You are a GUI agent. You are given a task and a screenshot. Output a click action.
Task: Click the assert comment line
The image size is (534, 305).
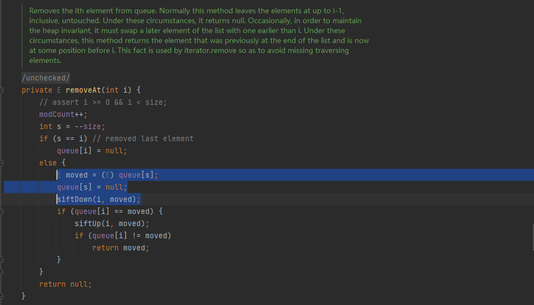coord(103,102)
